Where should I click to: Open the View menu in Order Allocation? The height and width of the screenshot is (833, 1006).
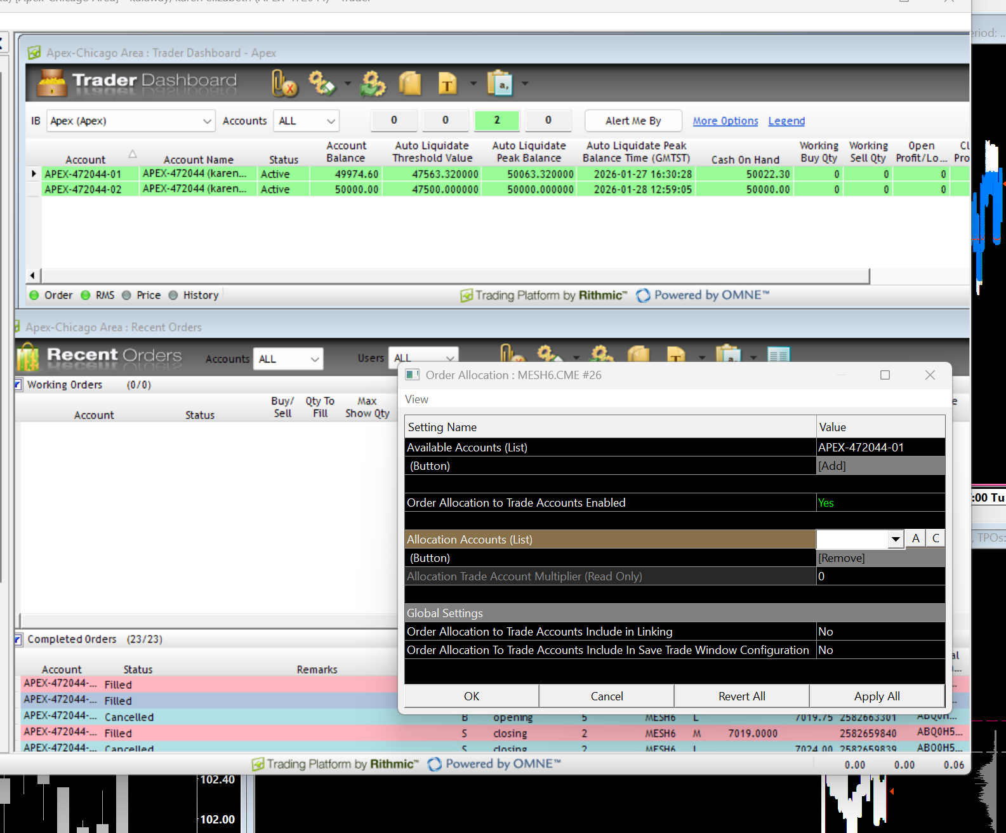(416, 399)
